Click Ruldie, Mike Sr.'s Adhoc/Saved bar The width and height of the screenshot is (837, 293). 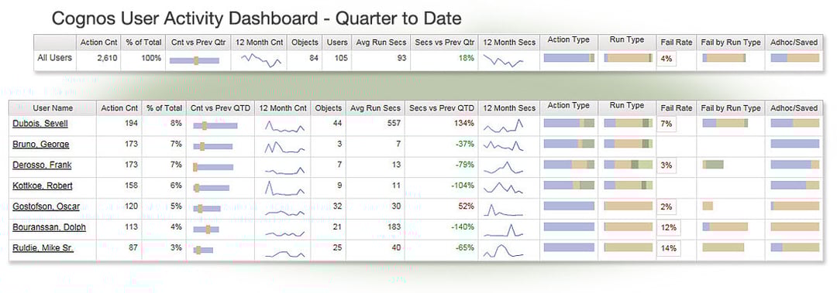(795, 247)
